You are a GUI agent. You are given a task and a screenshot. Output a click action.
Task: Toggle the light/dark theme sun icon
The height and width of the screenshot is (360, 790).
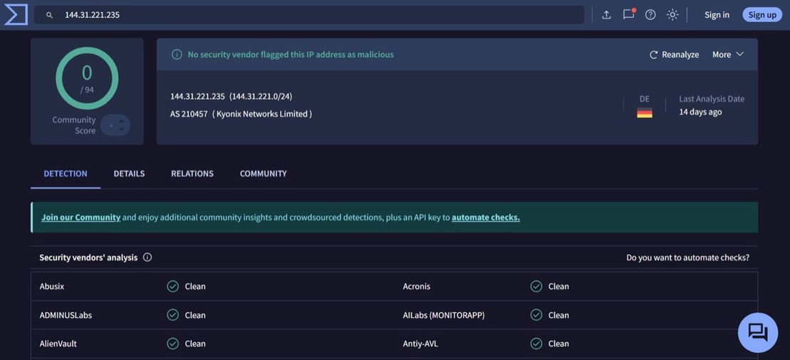[673, 14]
